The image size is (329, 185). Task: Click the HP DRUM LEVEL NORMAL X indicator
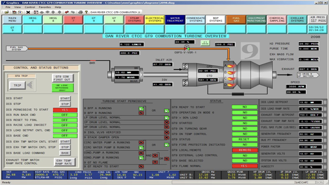[x=167, y=127]
